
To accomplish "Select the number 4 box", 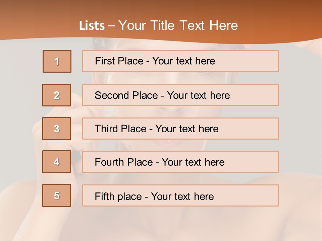I will pos(57,162).
